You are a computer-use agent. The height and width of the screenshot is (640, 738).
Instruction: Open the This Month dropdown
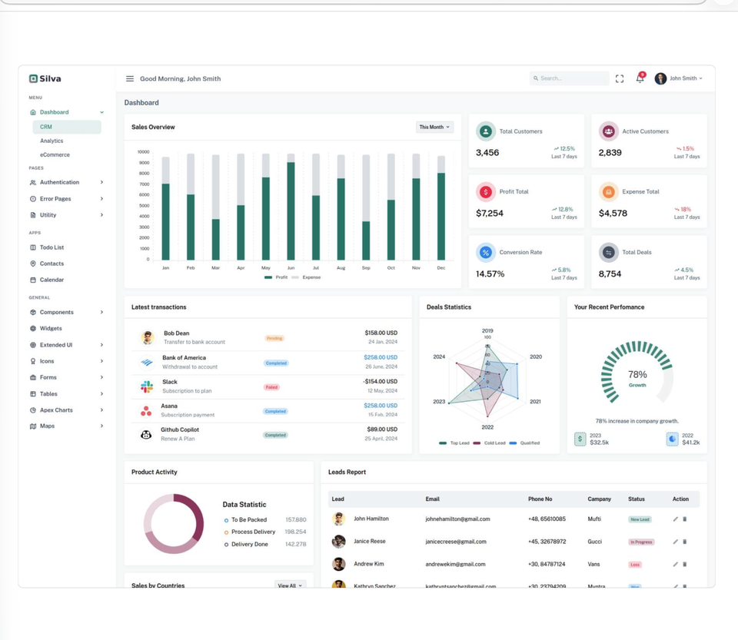[x=434, y=127]
